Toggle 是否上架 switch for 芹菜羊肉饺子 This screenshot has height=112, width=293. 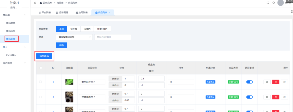pos(250,97)
